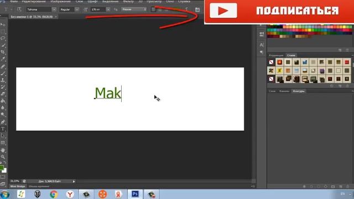354x199 pixels.
Task: Open Yandex Browser taskbar icon
Action: (70, 194)
